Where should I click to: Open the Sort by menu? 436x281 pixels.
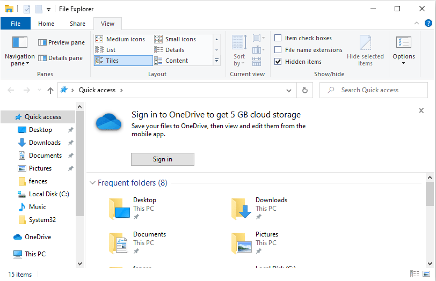tap(239, 50)
